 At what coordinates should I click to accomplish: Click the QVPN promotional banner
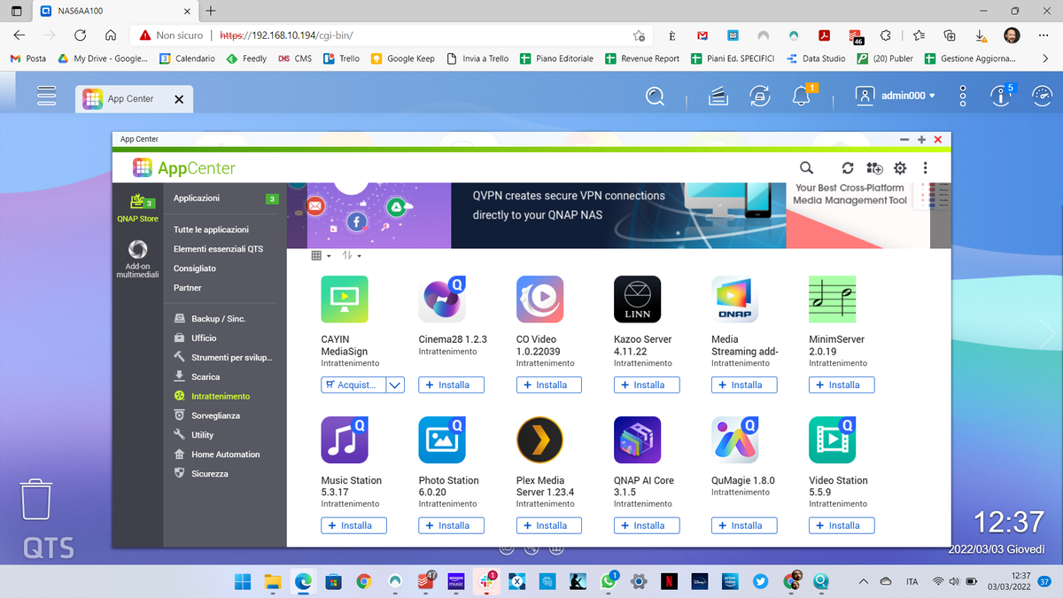point(618,215)
